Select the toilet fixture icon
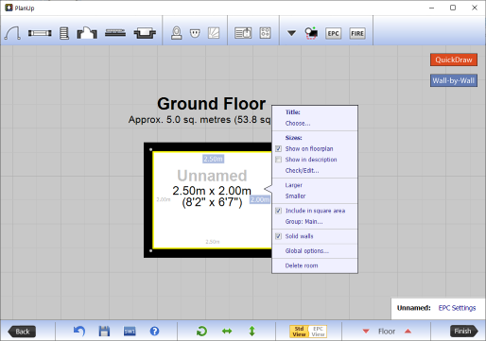This screenshot has width=486, height=341. click(x=177, y=33)
